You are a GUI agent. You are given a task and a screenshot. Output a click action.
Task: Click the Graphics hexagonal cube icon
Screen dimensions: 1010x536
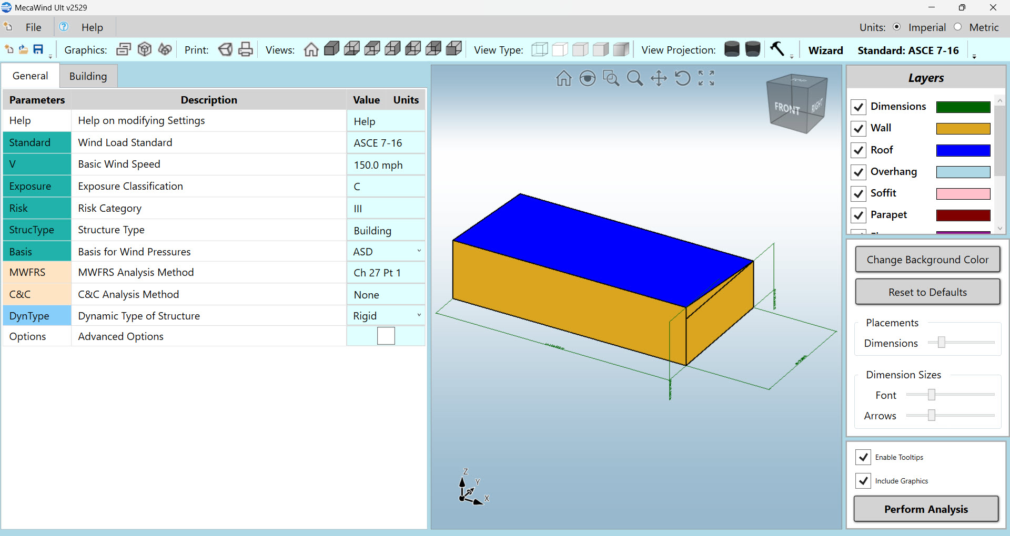tap(144, 49)
